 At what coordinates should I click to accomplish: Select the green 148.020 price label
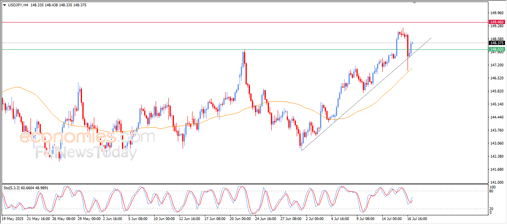coord(497,49)
